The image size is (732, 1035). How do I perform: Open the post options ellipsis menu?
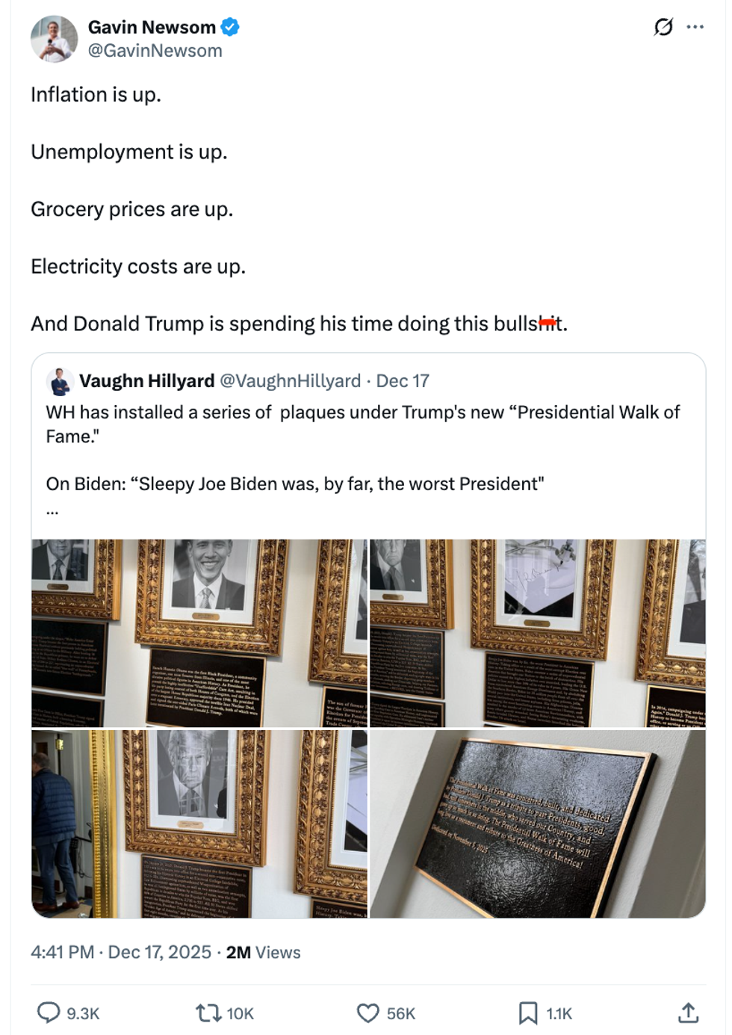(x=693, y=25)
